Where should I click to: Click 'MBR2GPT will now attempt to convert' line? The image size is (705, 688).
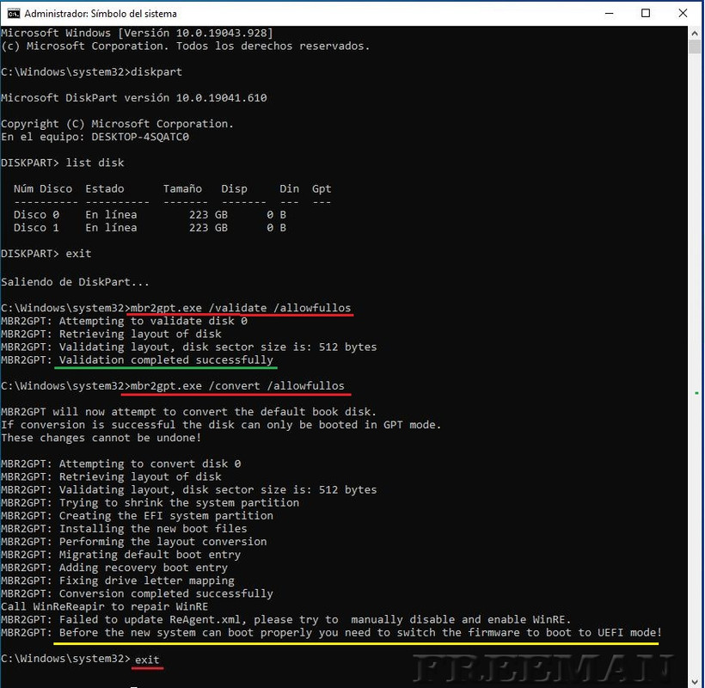pos(189,412)
